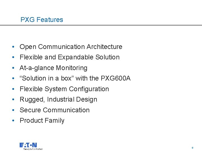Click the Eaton tagline under logo
This screenshot has height=152, width=202.
33,149
